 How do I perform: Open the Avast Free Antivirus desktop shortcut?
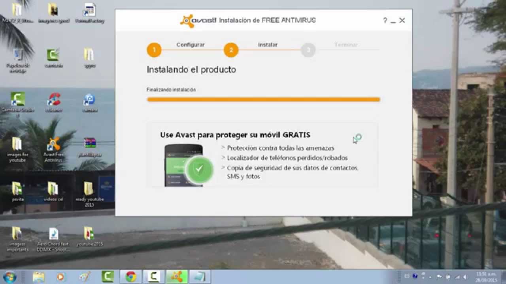point(53,149)
